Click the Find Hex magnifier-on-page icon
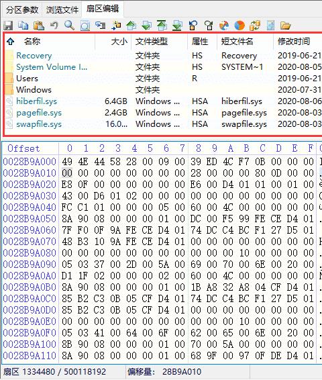The height and width of the screenshot is (380, 322). click(x=85, y=26)
